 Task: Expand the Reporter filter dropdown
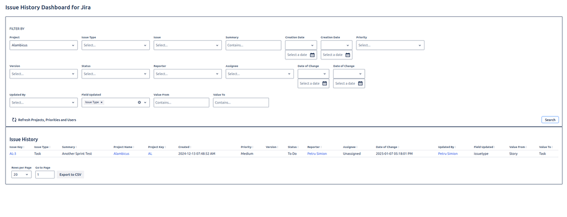tap(187, 74)
